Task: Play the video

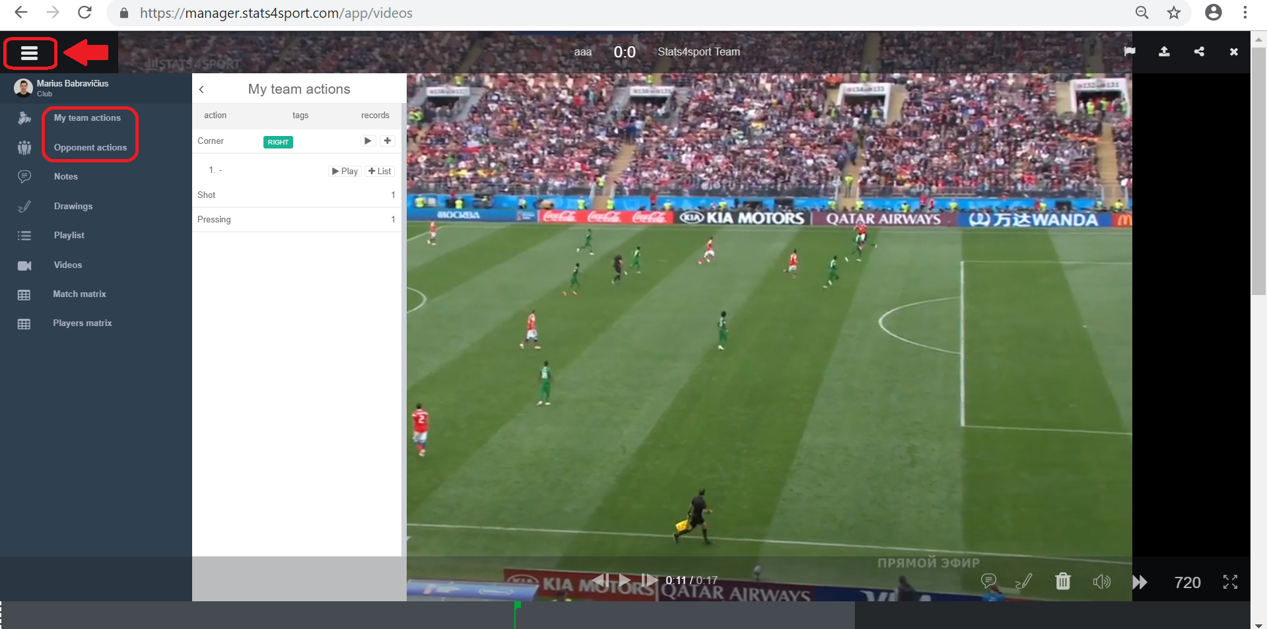Action: point(625,581)
